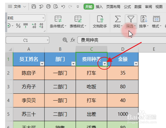166x128 pixels.
Task: Select 二部门 cell in row 3
Action: coord(60,87)
